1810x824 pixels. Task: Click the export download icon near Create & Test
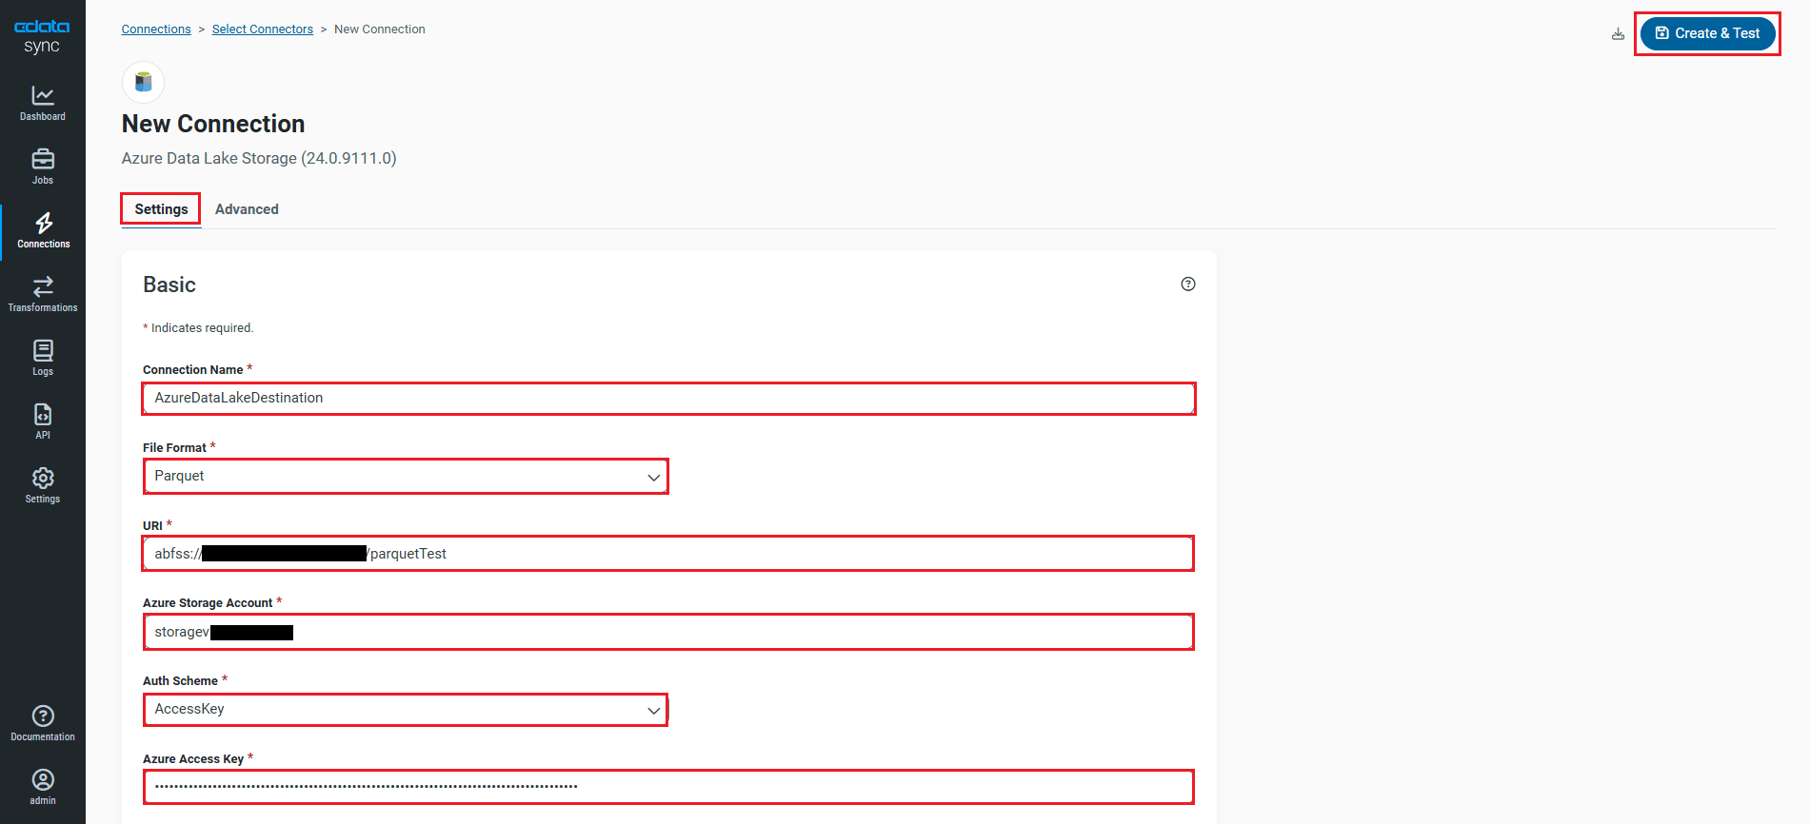point(1617,32)
